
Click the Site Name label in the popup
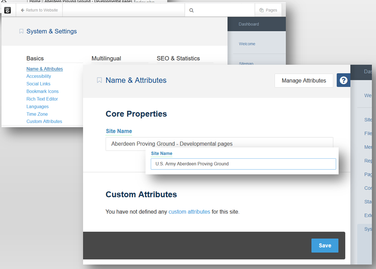click(162, 153)
